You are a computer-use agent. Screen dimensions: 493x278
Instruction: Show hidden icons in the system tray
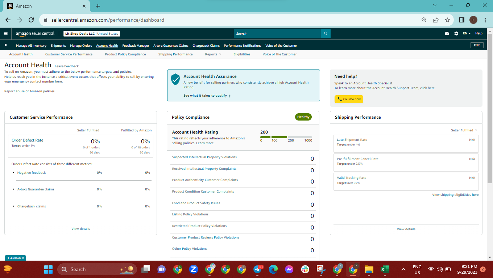coord(403,269)
